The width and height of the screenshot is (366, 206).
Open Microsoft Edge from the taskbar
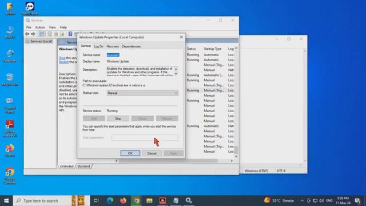tap(110, 201)
